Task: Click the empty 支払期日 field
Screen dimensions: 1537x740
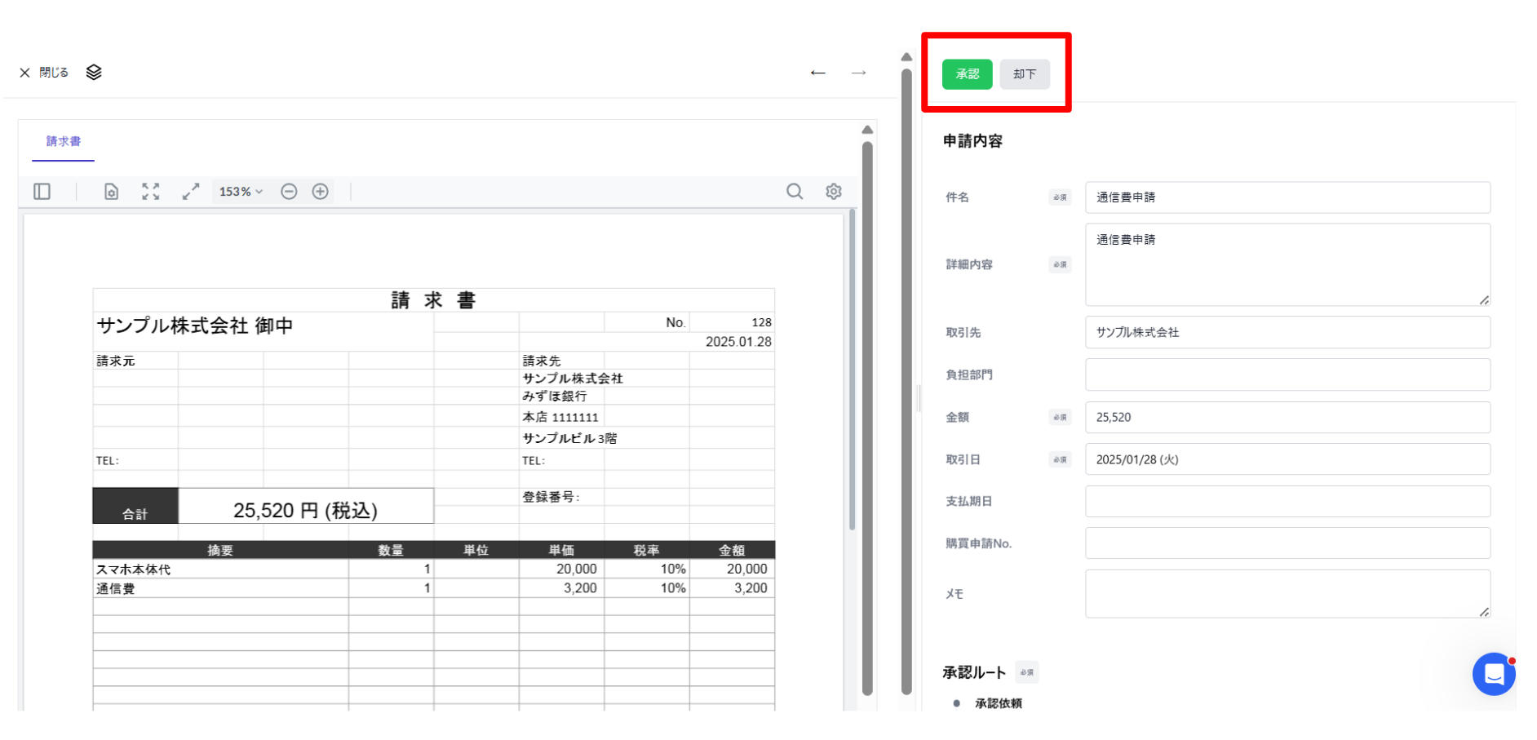Action: click(x=1287, y=501)
